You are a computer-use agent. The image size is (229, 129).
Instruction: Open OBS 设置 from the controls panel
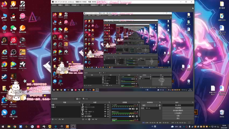(178, 116)
